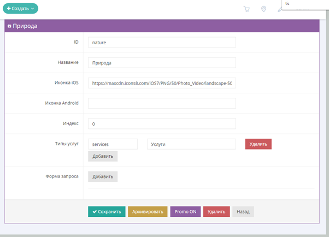Click Добавить under Типы услуг

tap(103, 156)
